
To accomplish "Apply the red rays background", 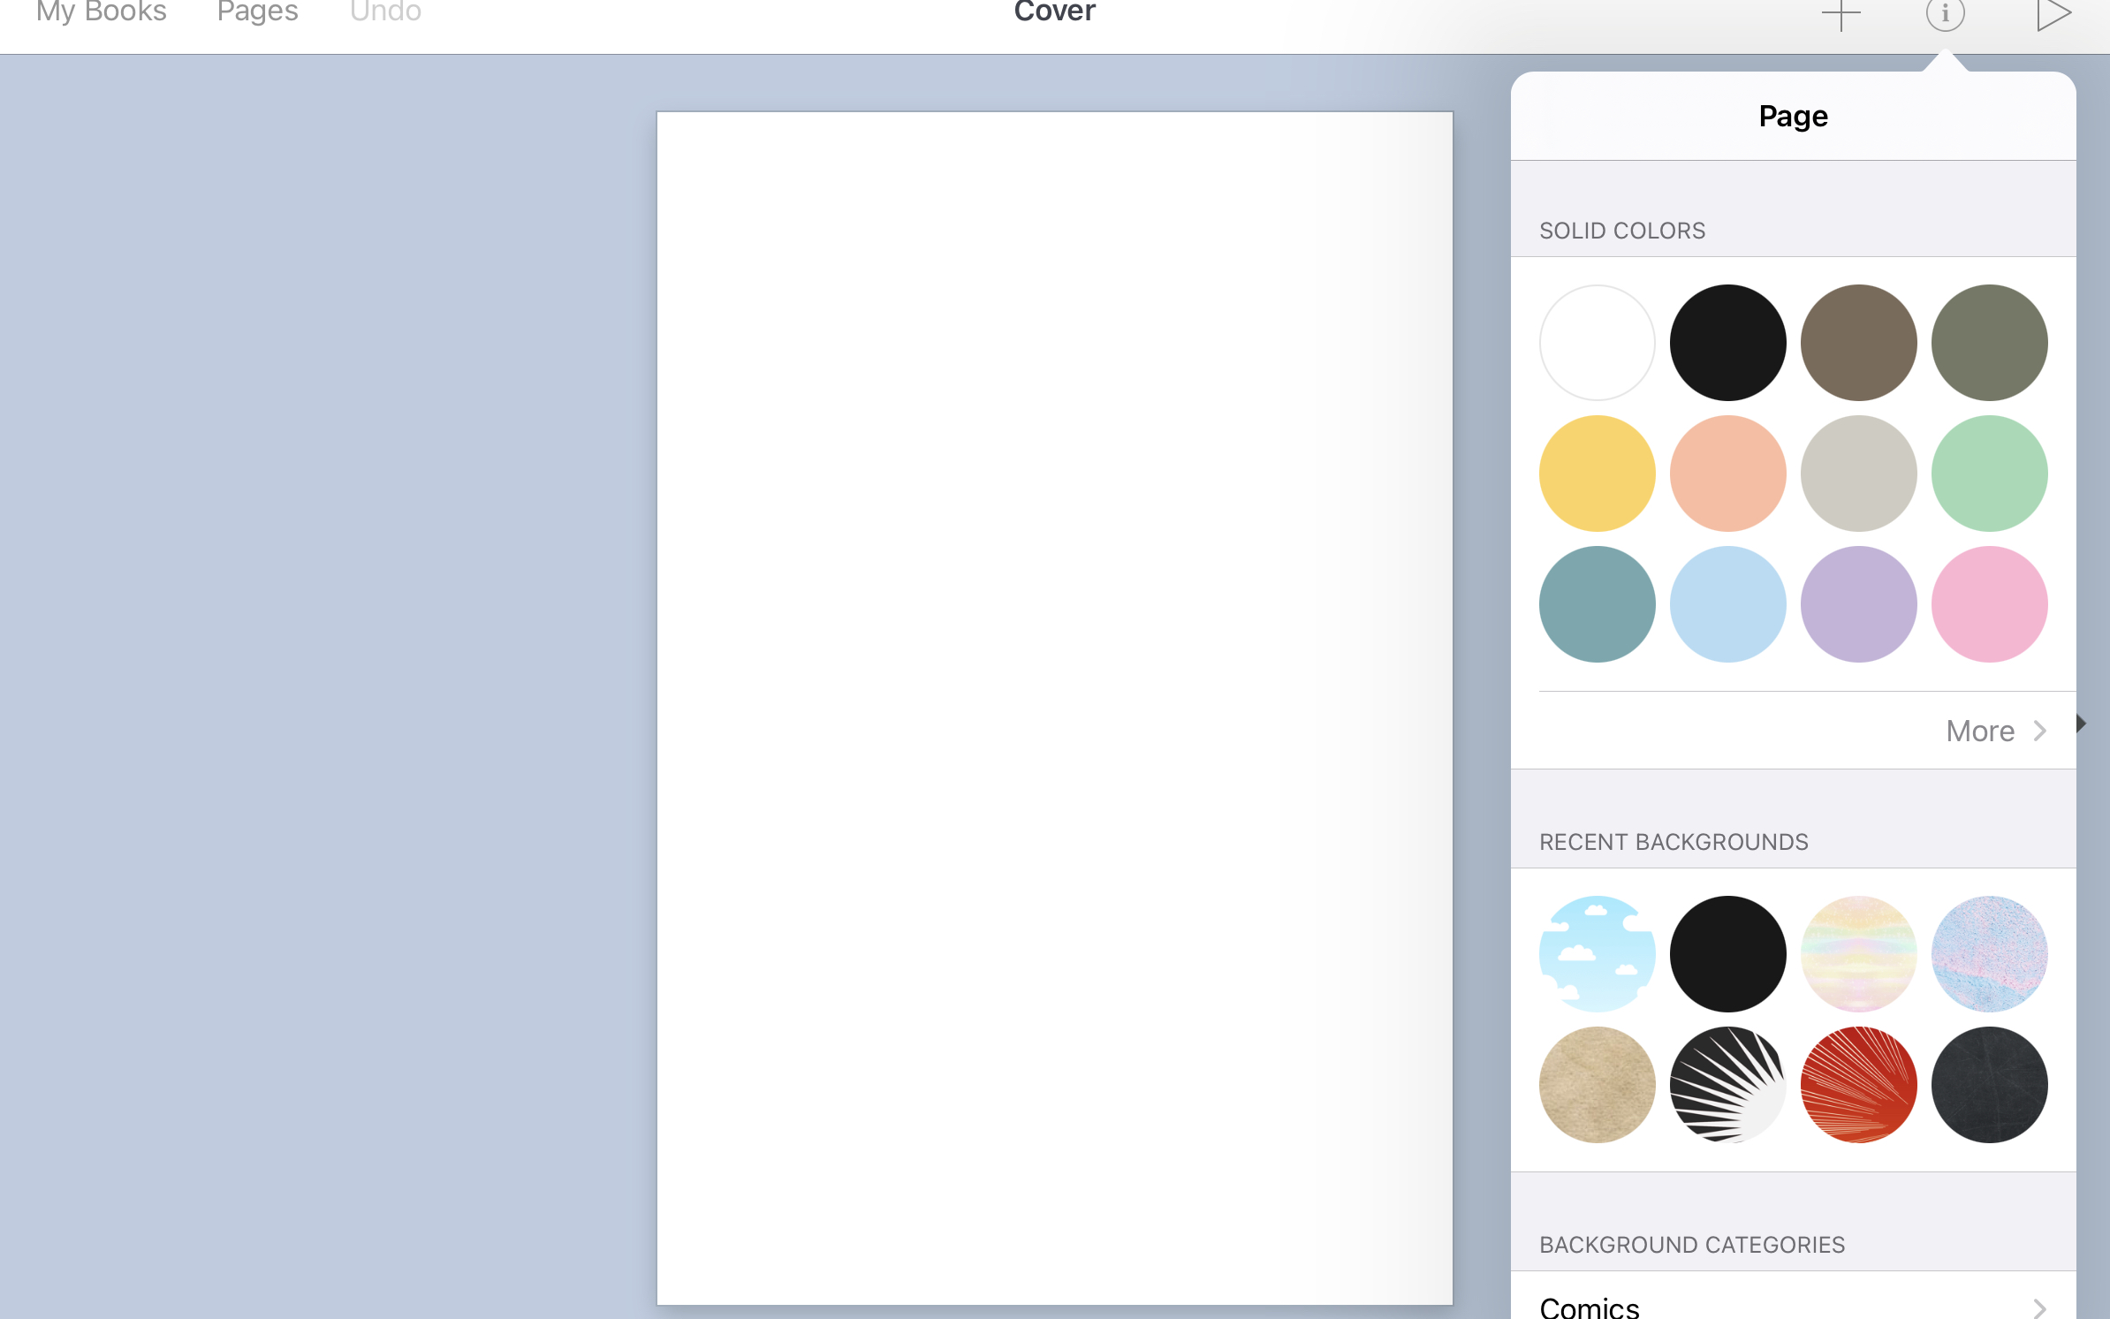I will (x=1858, y=1085).
